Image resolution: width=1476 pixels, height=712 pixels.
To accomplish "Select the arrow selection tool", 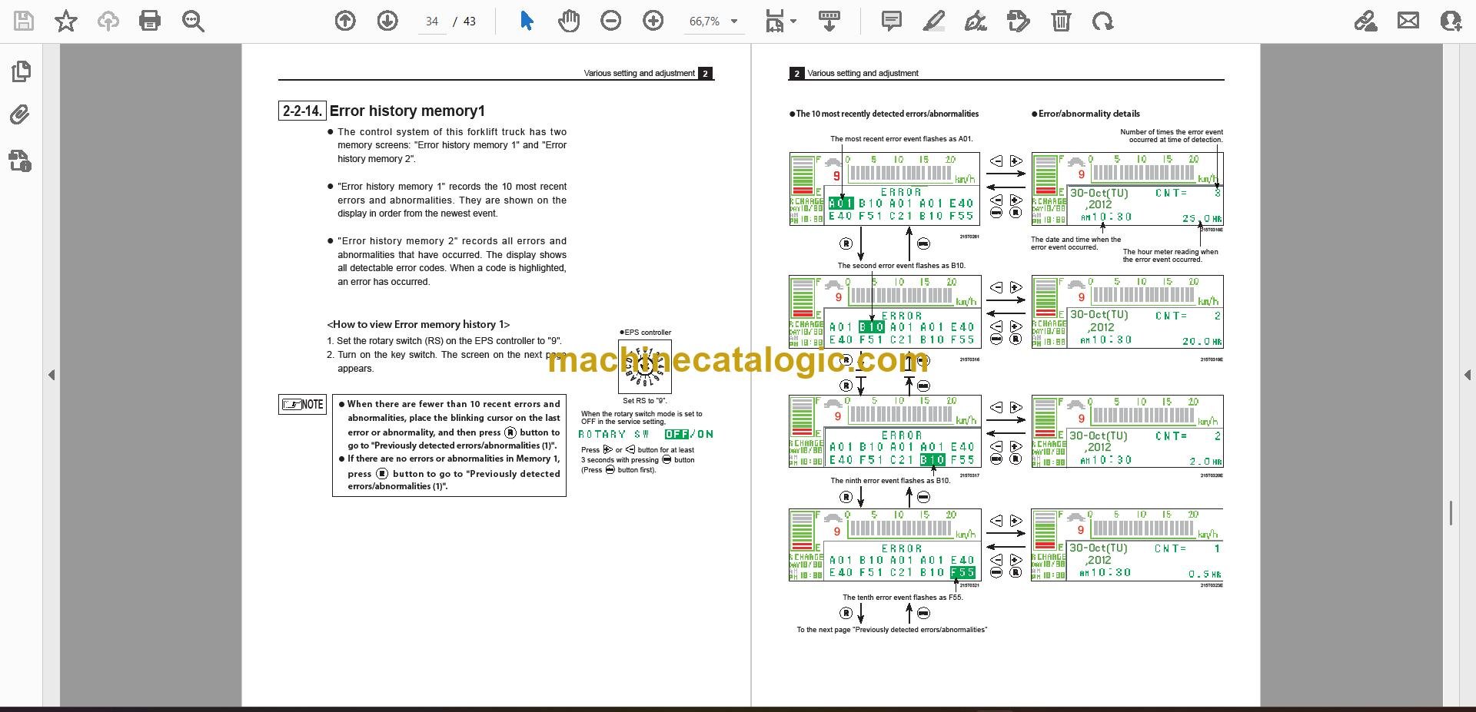I will click(527, 21).
